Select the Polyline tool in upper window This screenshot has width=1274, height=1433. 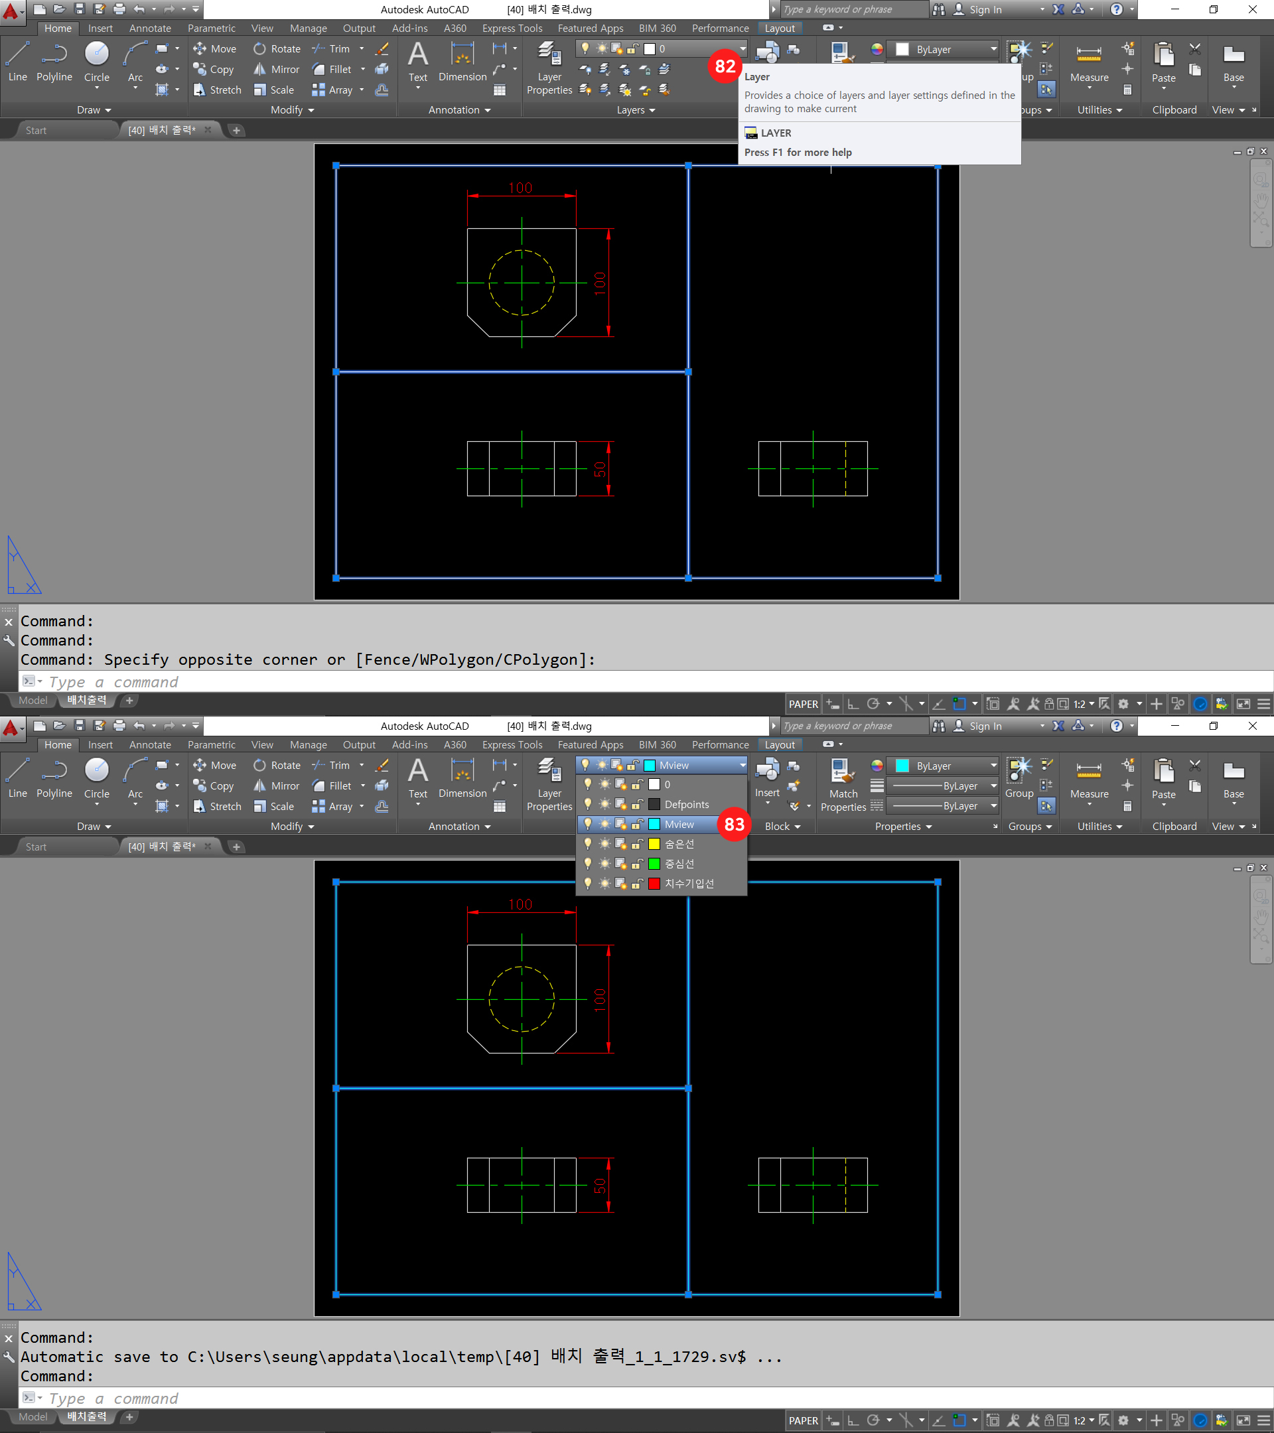pos(54,62)
